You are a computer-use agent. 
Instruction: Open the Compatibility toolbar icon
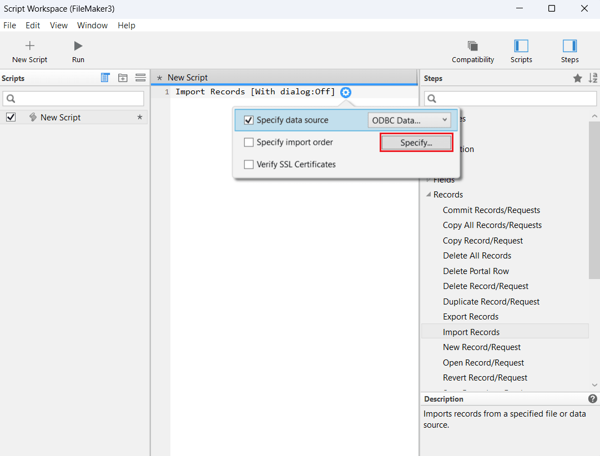coord(473,46)
